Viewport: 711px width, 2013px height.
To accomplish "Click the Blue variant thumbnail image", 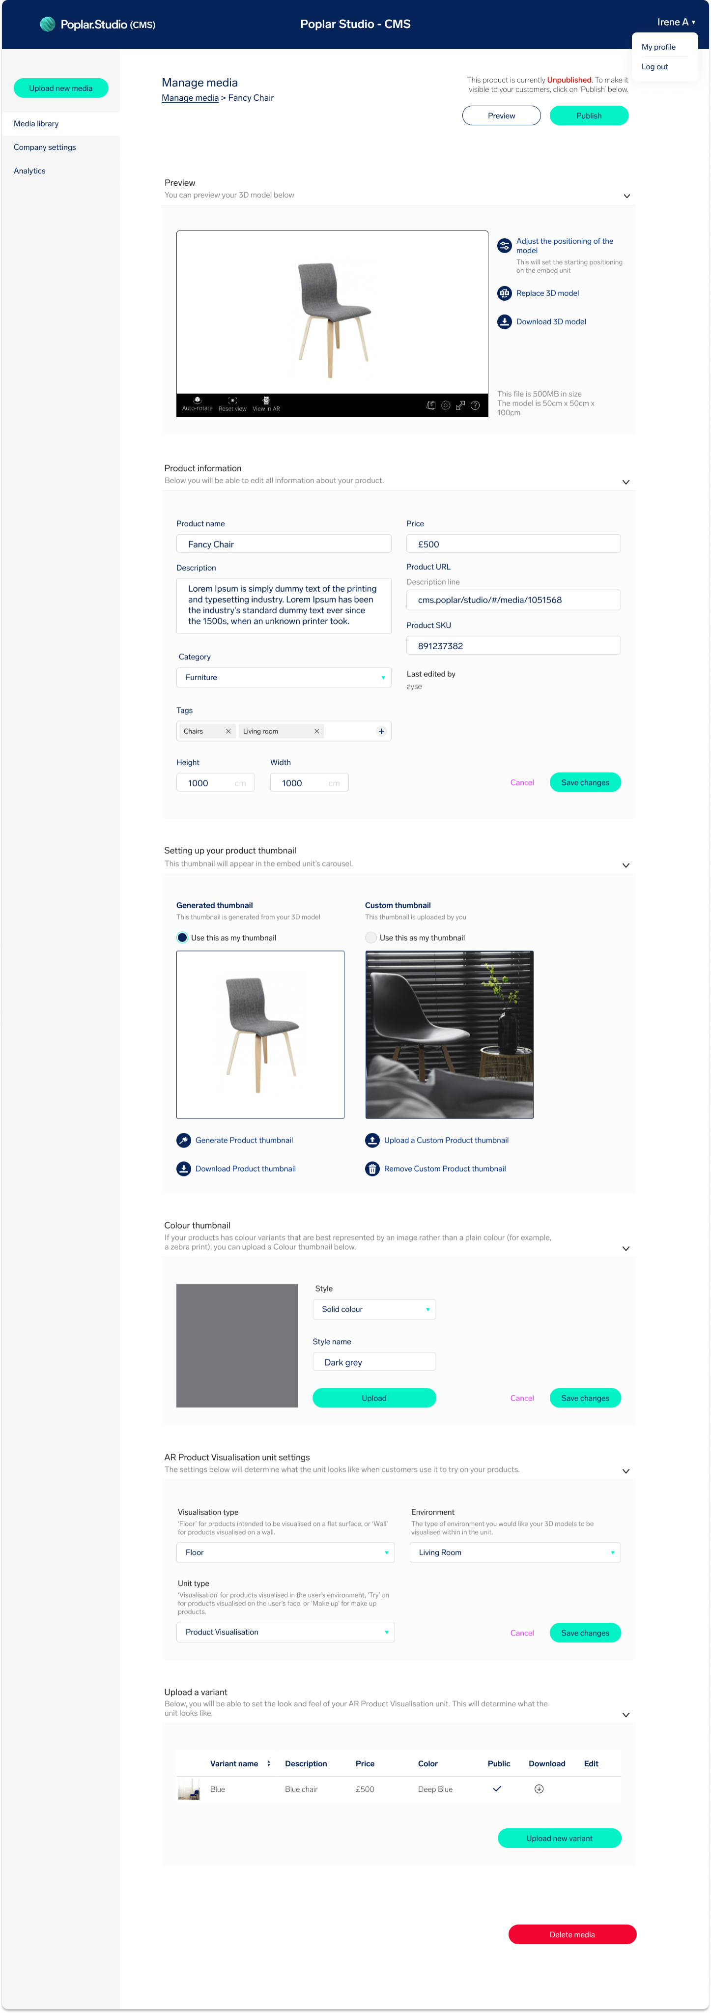I will tap(188, 1789).
